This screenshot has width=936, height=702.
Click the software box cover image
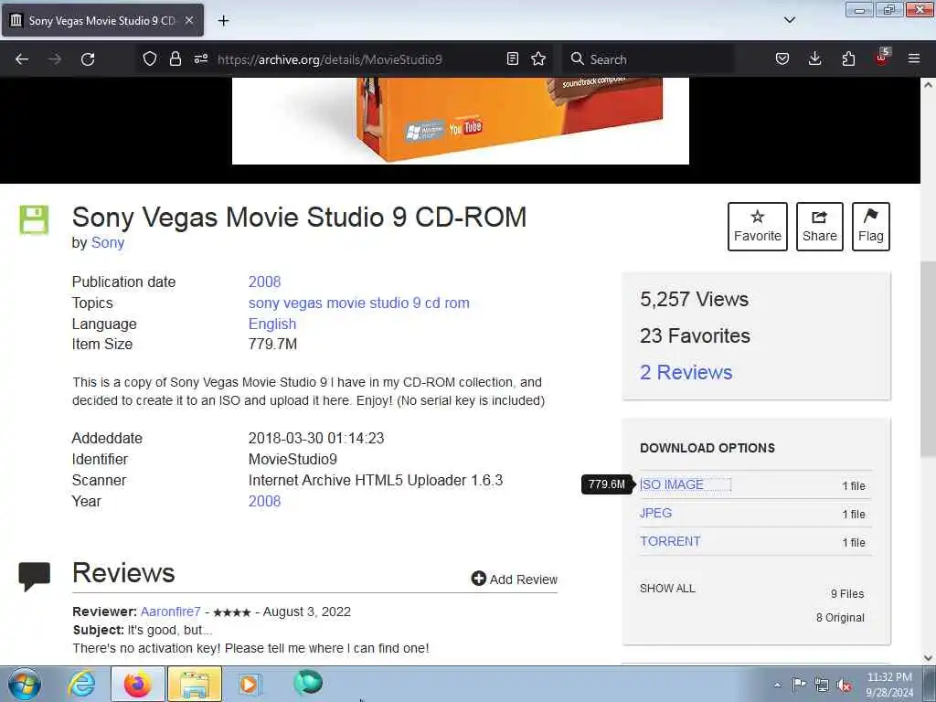point(461,121)
